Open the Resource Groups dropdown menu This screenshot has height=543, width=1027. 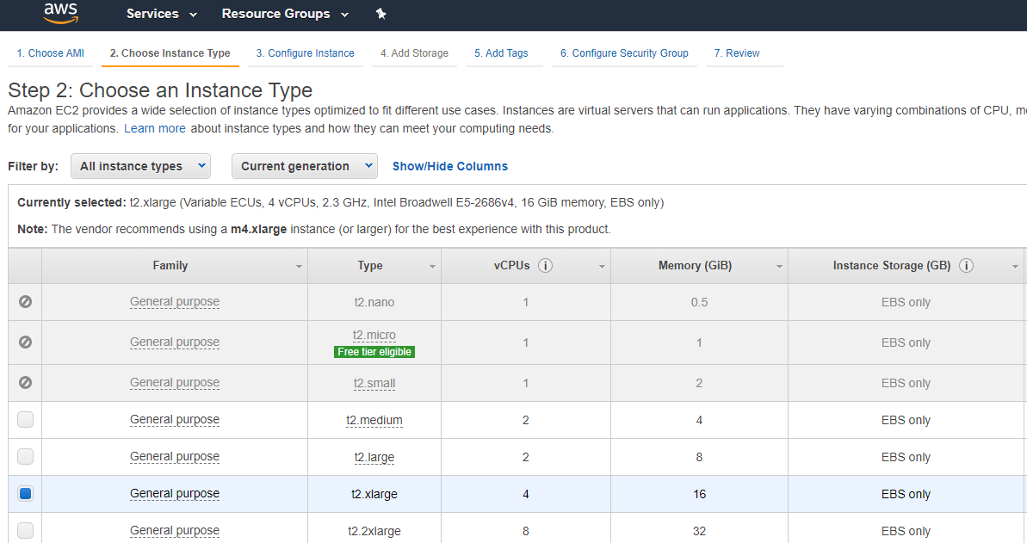point(285,14)
